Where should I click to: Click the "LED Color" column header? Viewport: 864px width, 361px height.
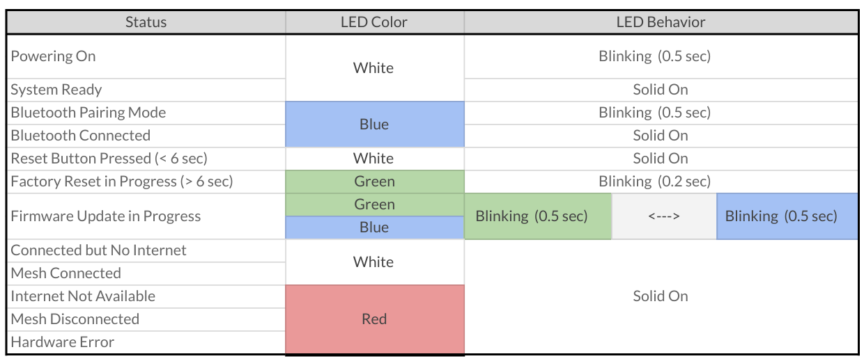point(374,22)
